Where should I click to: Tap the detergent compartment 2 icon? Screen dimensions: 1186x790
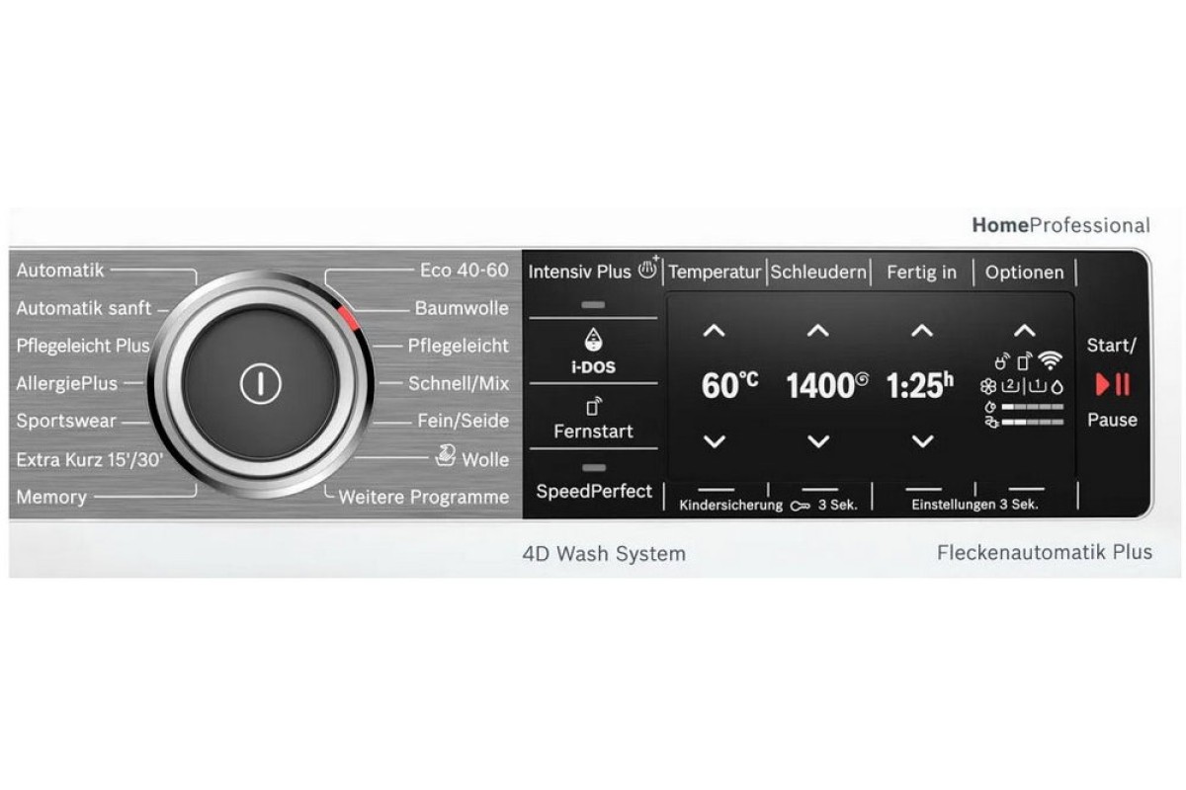pyautogui.click(x=1010, y=386)
